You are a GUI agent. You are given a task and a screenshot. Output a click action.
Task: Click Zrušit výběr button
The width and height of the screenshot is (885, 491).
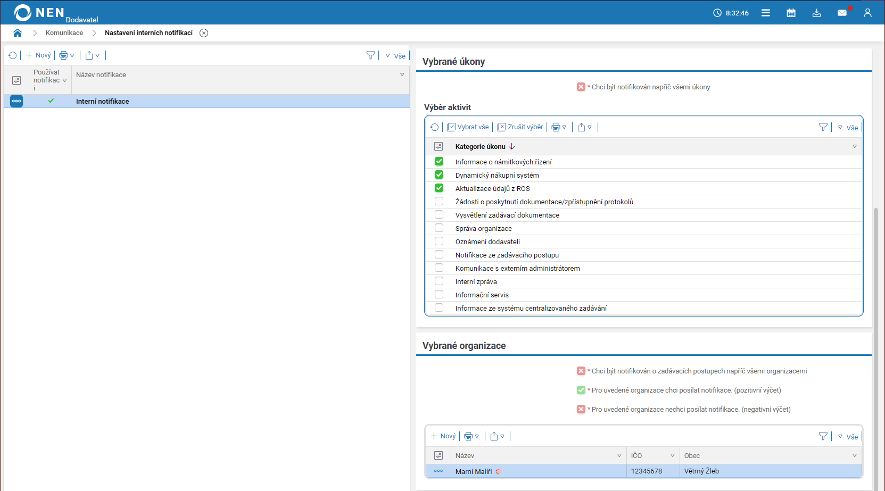click(520, 127)
